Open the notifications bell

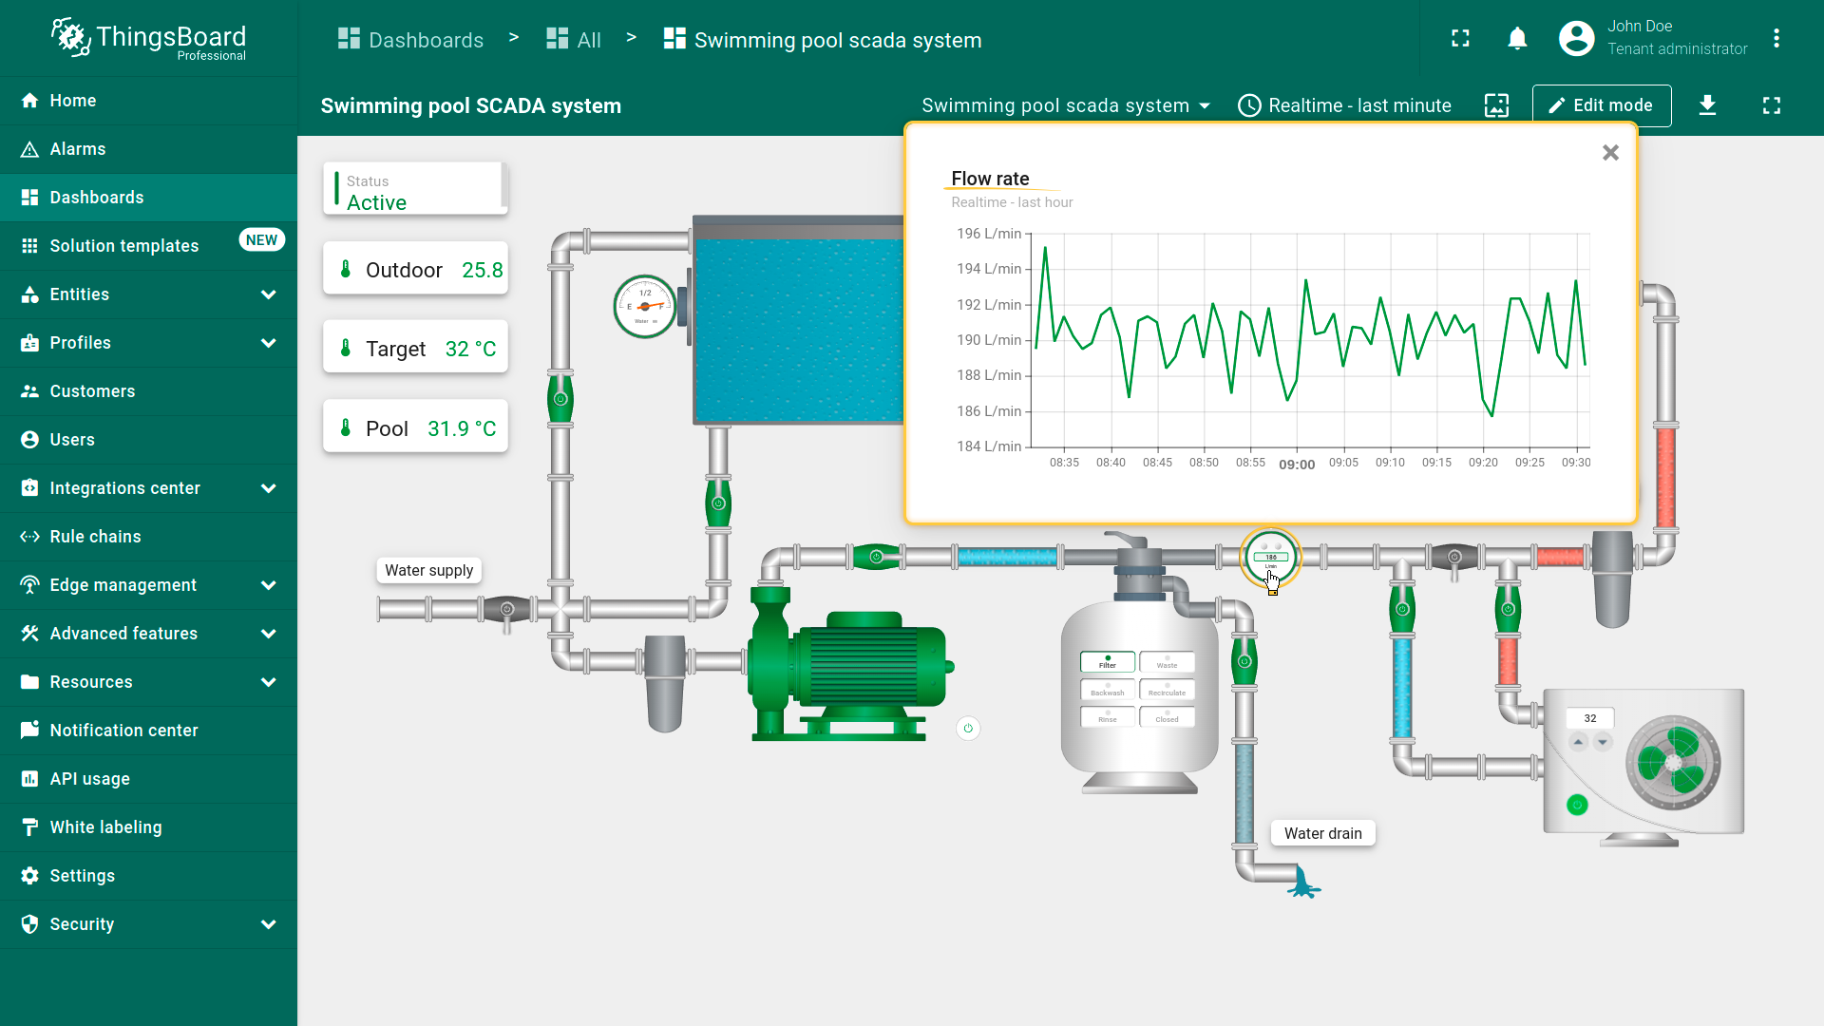[x=1517, y=39]
